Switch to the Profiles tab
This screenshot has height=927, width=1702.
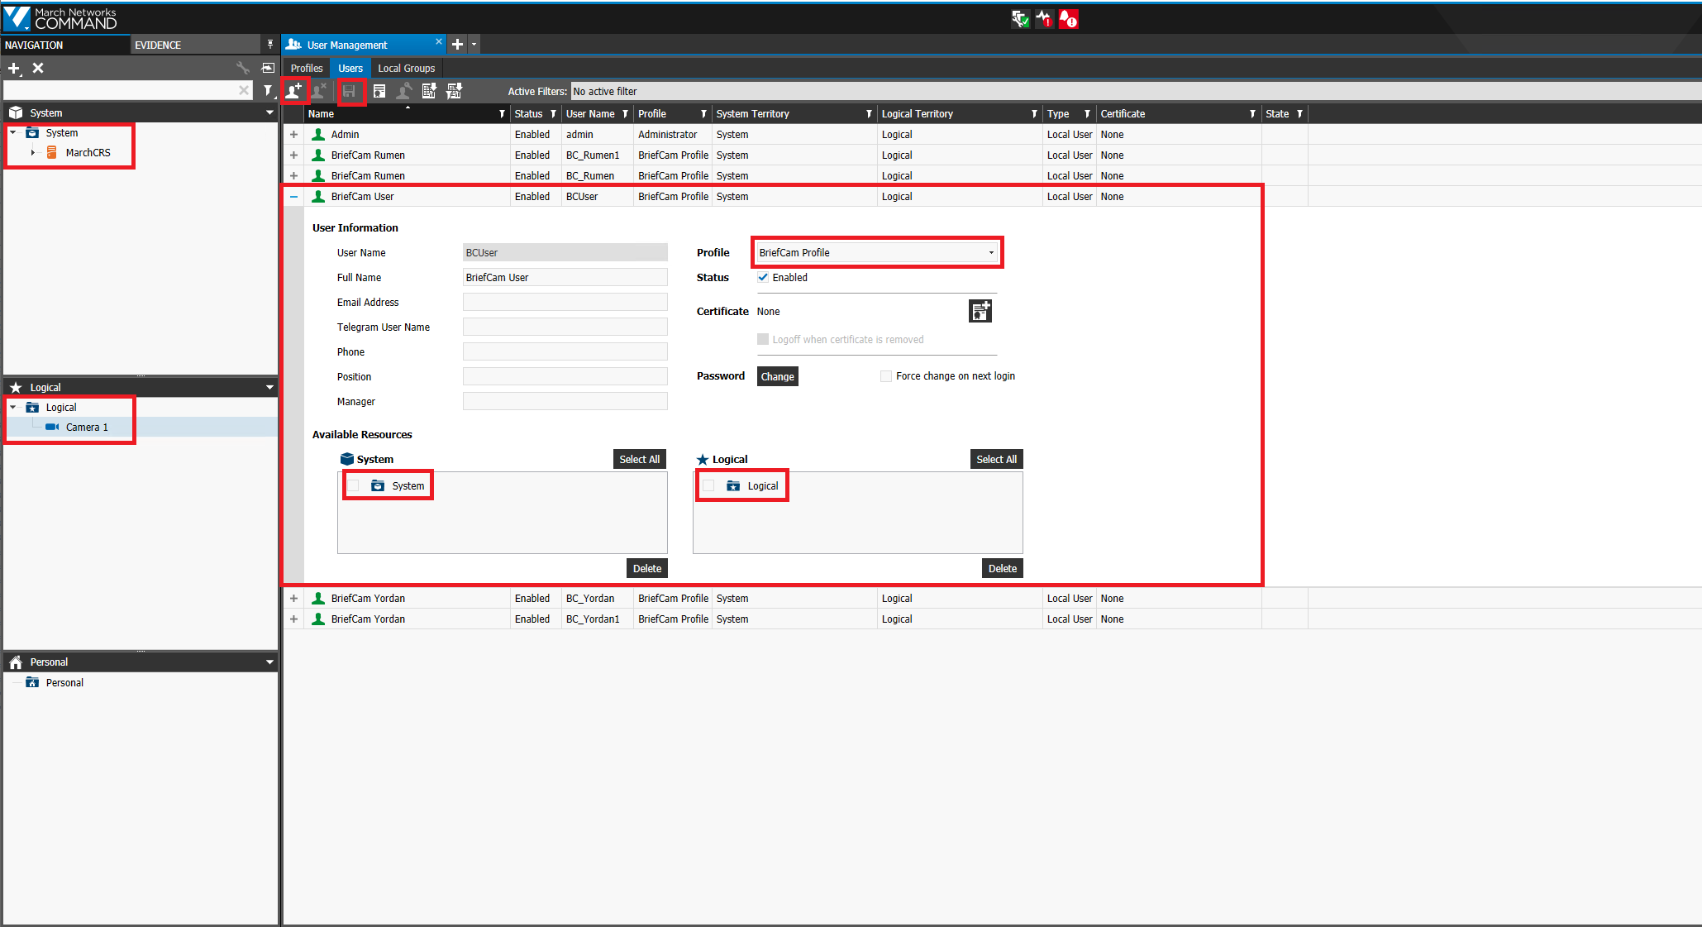[x=307, y=69]
